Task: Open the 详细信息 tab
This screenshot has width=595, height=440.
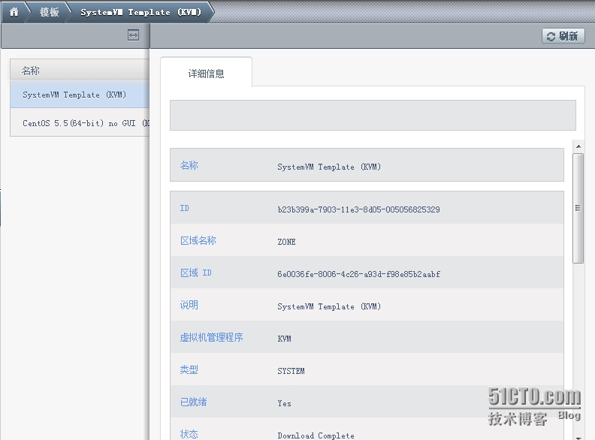Action: pyautogui.click(x=206, y=73)
